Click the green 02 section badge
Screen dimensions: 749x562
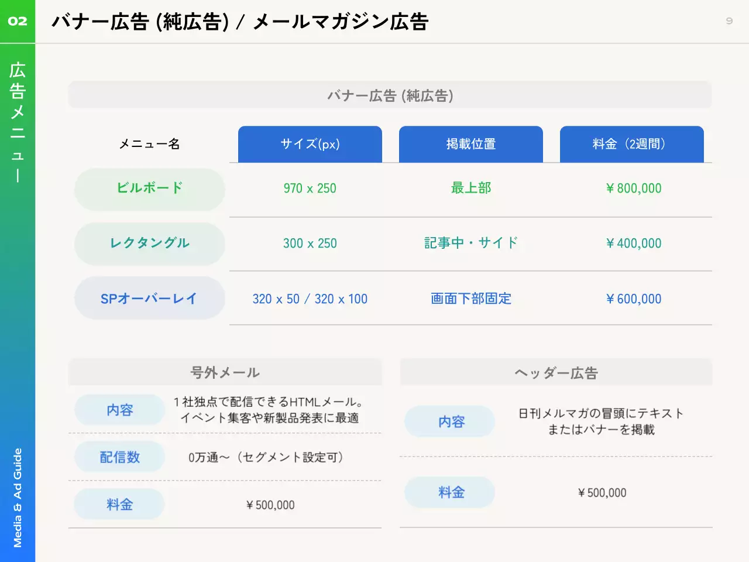(x=18, y=21)
